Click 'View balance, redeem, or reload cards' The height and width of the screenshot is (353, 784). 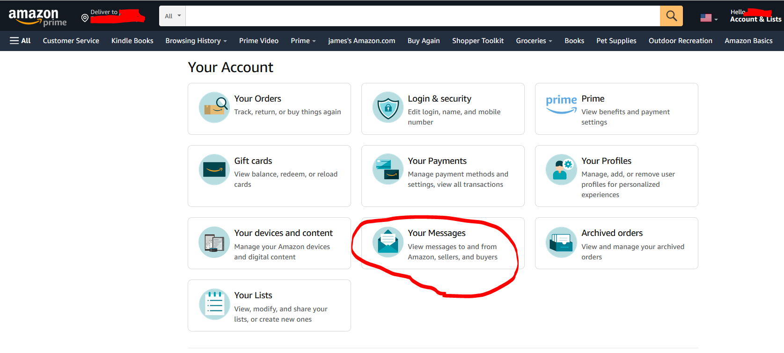(x=286, y=179)
